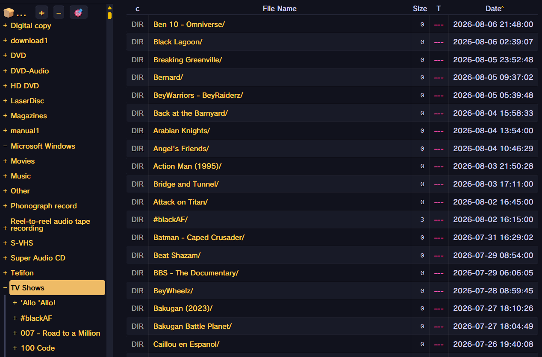The height and width of the screenshot is (357, 542).
Task: Open the Arabian Knights/ folder
Action: pos(182,131)
